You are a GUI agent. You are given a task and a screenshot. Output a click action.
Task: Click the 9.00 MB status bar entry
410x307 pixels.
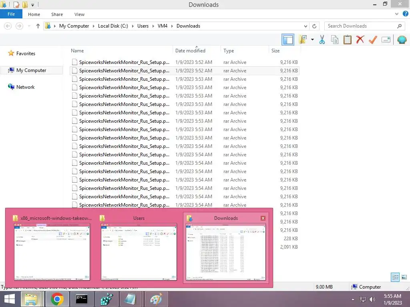pos(324,287)
